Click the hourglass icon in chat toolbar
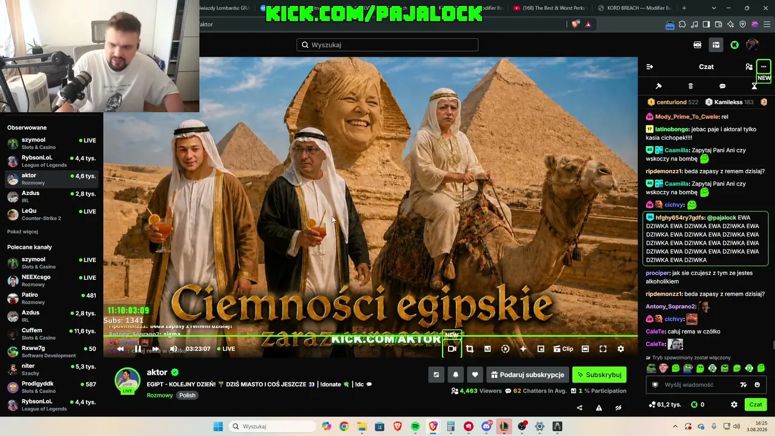This screenshot has width=775, height=436. [754, 86]
